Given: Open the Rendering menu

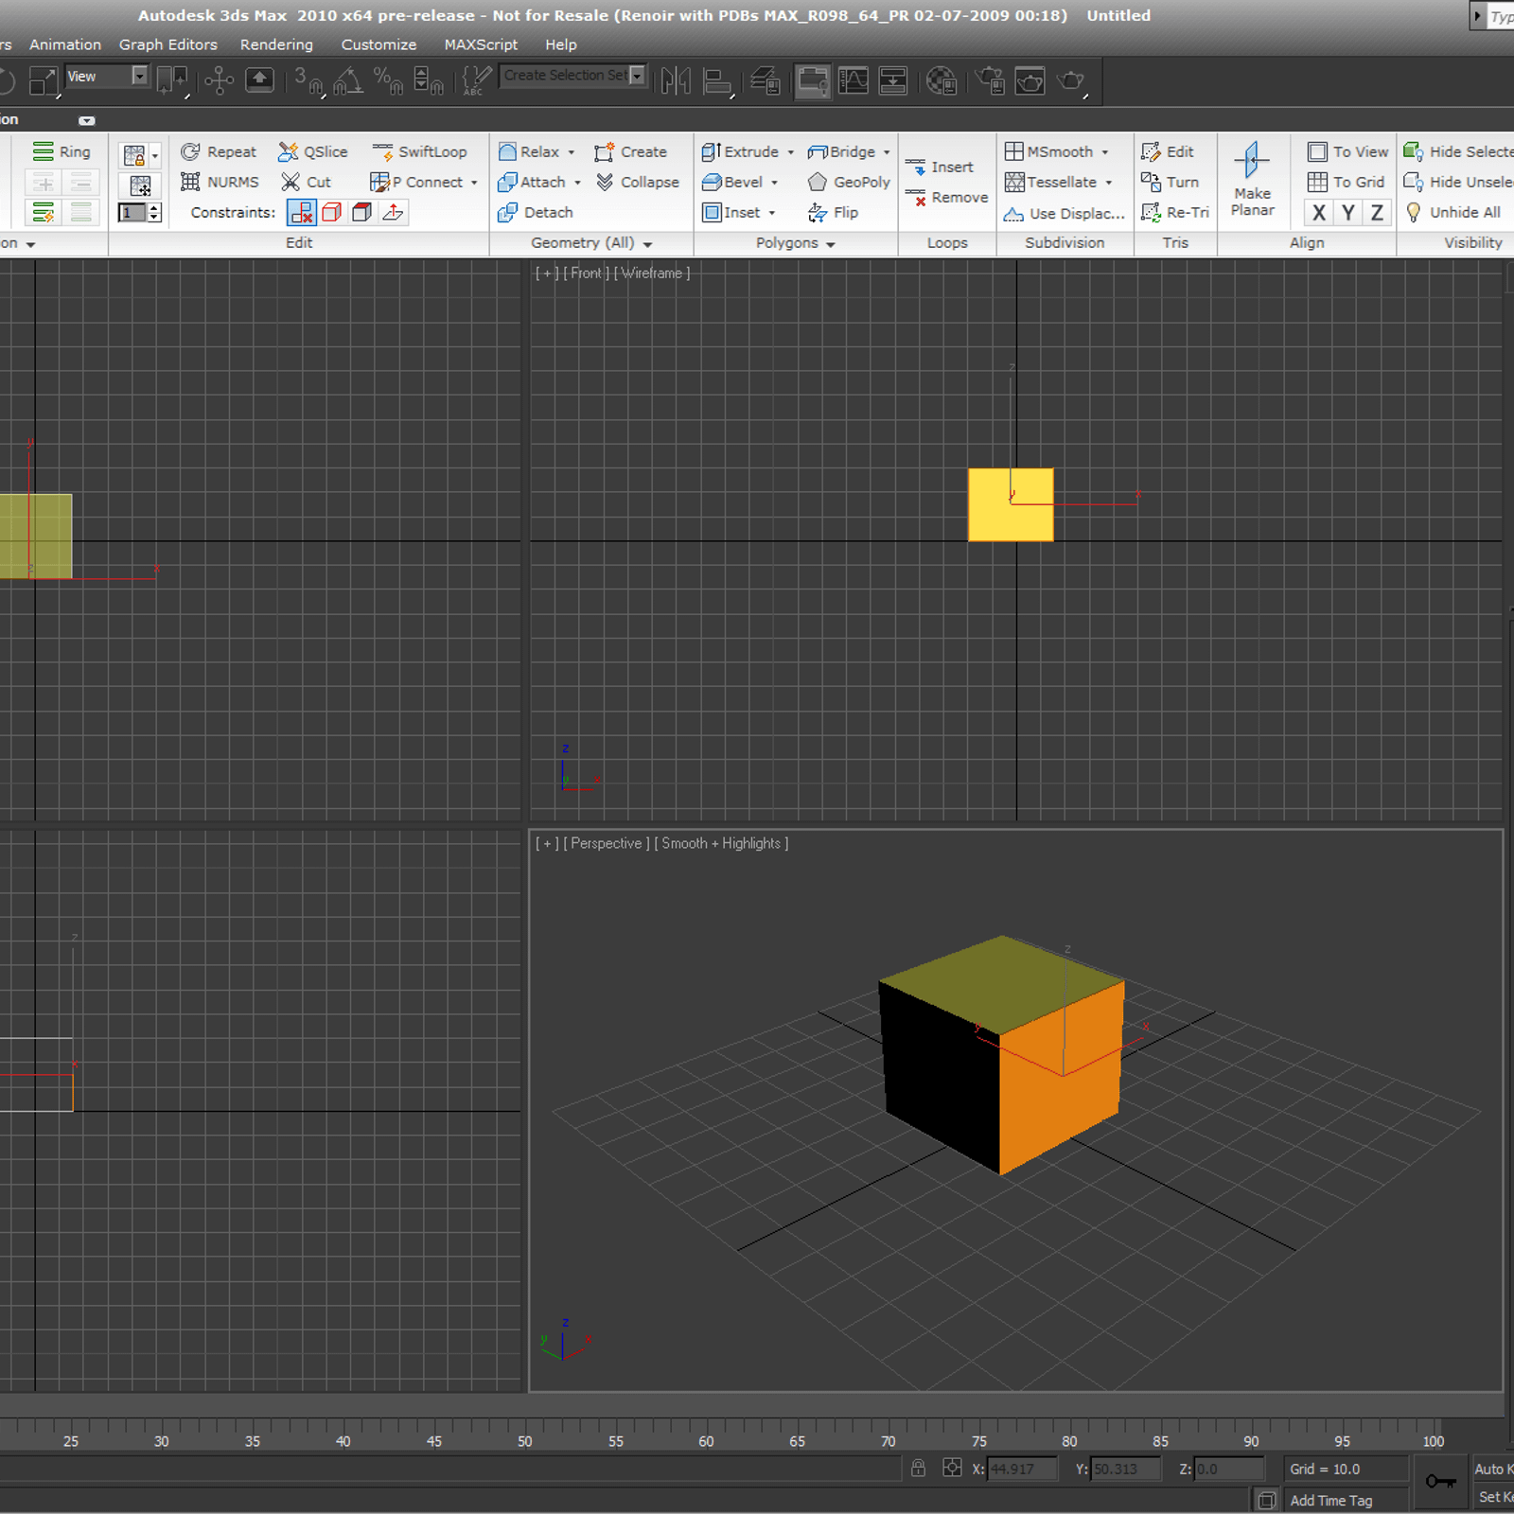Looking at the screenshot, I should pyautogui.click(x=276, y=44).
